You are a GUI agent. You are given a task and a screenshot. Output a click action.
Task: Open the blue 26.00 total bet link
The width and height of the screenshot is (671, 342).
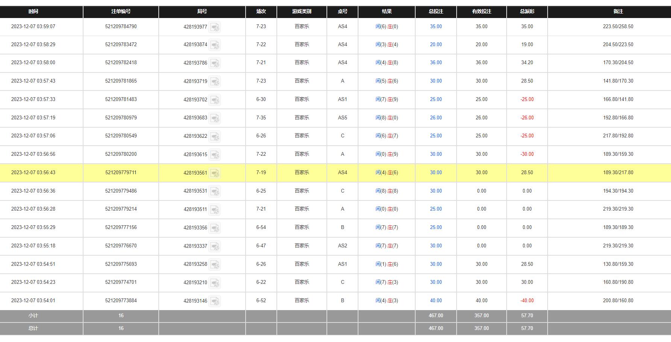point(436,118)
